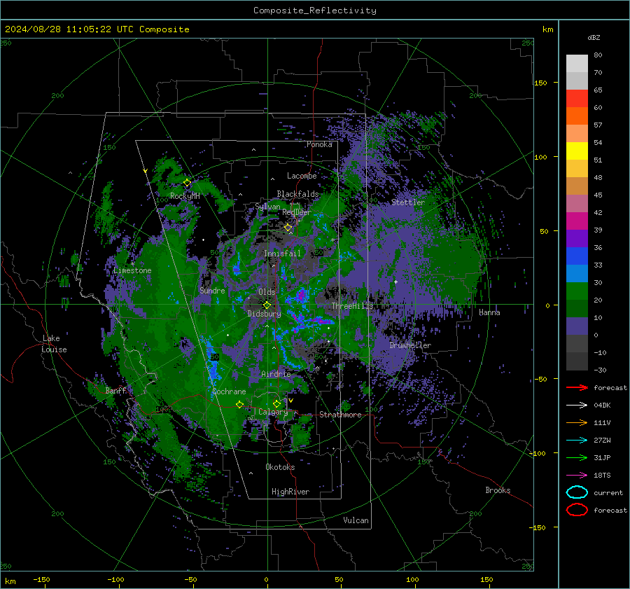
Task: Click the Sylvan city label
Action: (267, 207)
